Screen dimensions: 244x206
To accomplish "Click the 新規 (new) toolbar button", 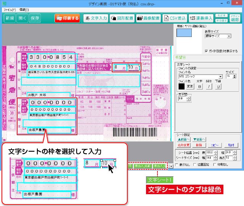I will tap(10, 18).
